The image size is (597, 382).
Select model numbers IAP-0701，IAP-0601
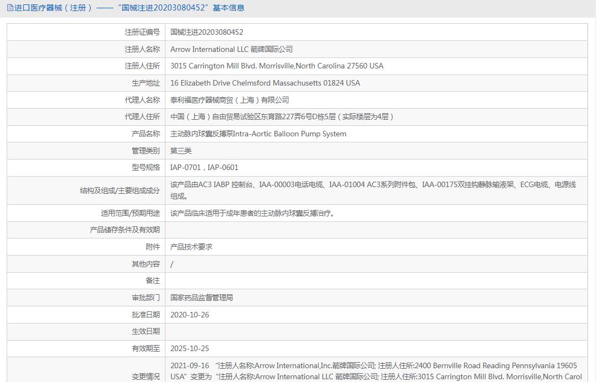pos(204,168)
